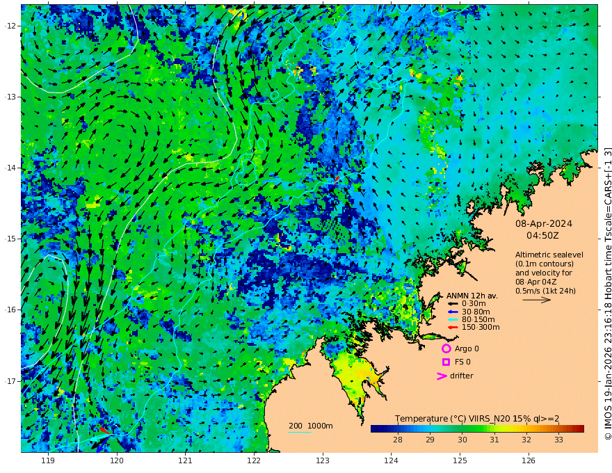Click the 'ANMN 12h av.' legend heading
612x473 pixels.
click(x=472, y=296)
